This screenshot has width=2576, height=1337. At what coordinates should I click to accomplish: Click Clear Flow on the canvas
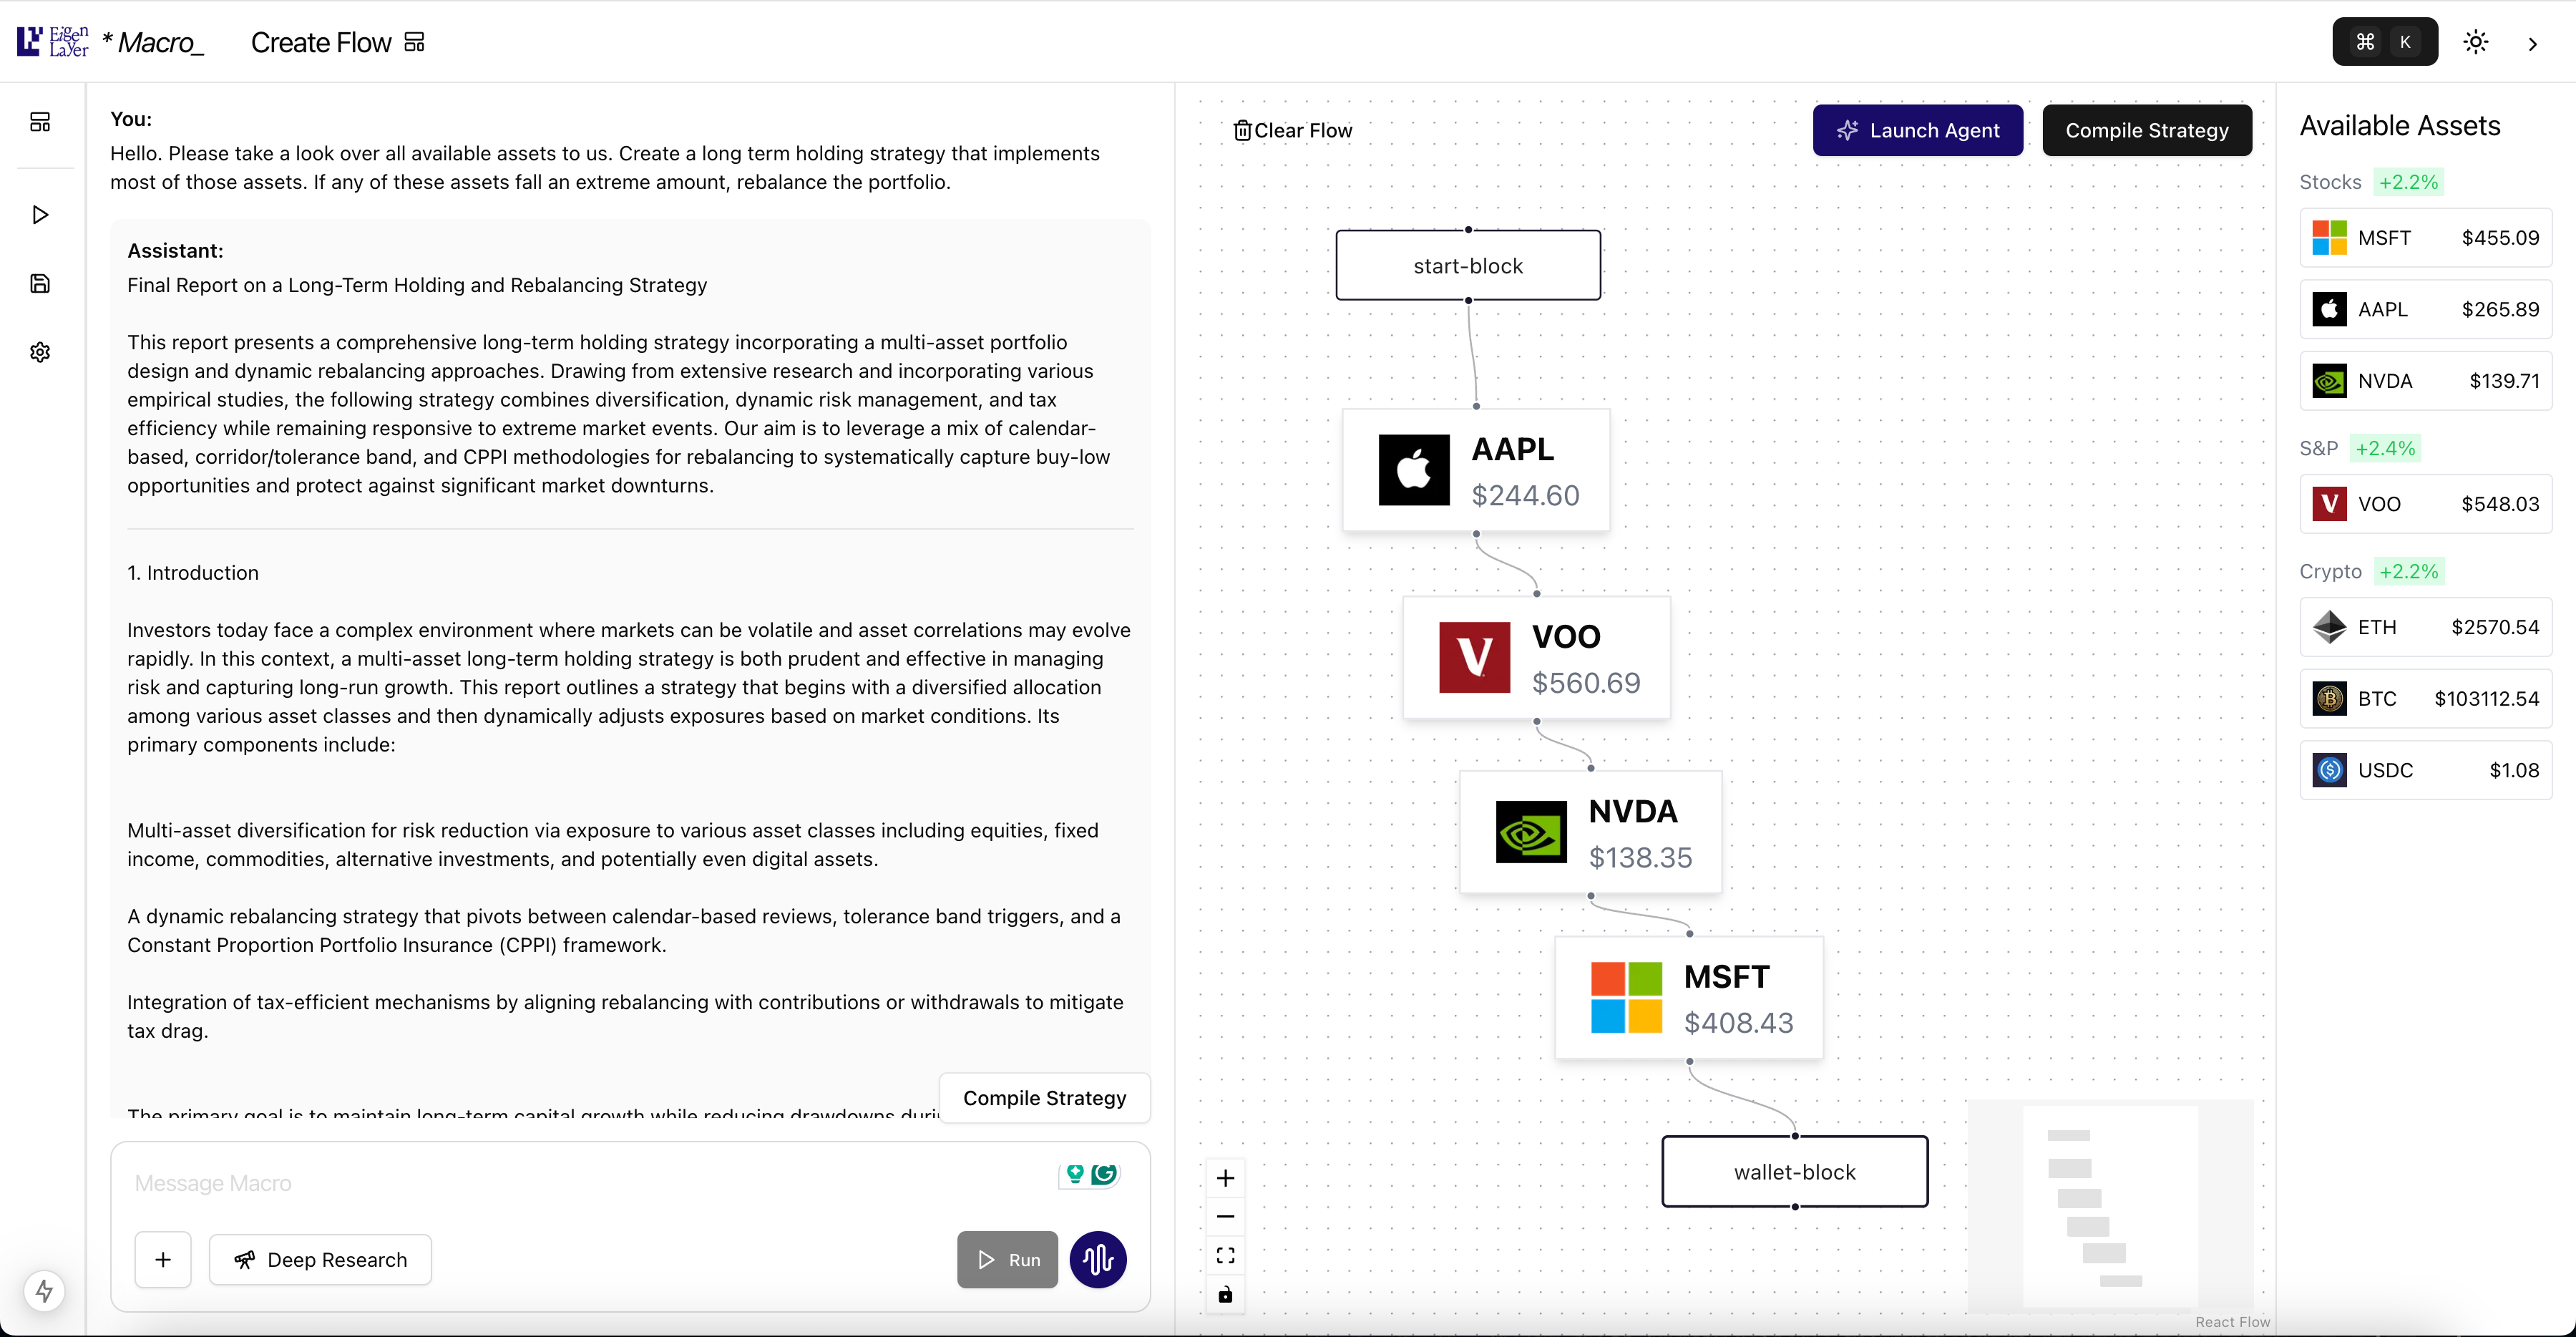pyautogui.click(x=1292, y=130)
